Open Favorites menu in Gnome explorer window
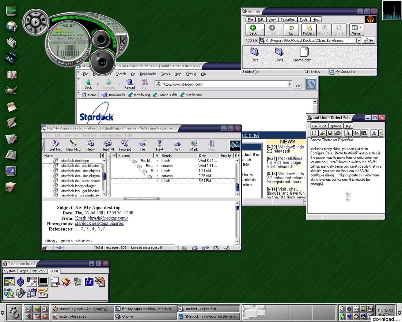 tap(287, 19)
